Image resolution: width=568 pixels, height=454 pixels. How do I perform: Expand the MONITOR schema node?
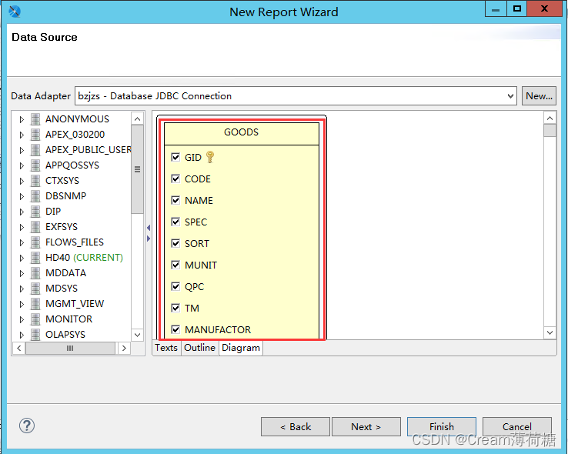[22, 319]
